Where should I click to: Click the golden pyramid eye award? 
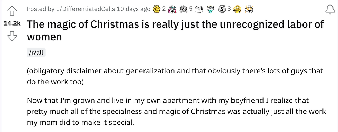[x=237, y=9]
